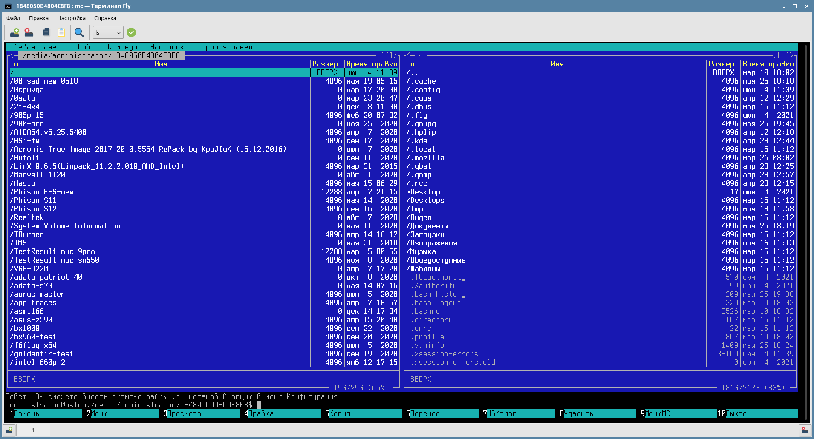Select terminal tab 1 at the bottom

tap(33, 430)
